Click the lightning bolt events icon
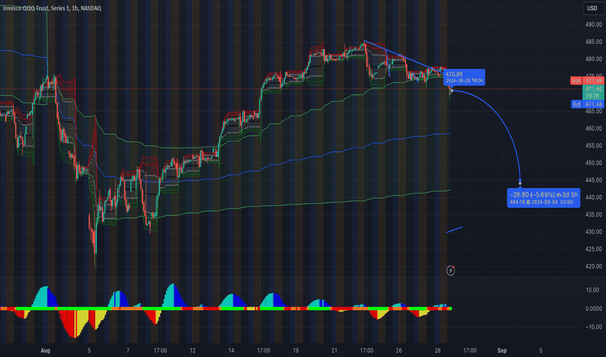 point(451,271)
